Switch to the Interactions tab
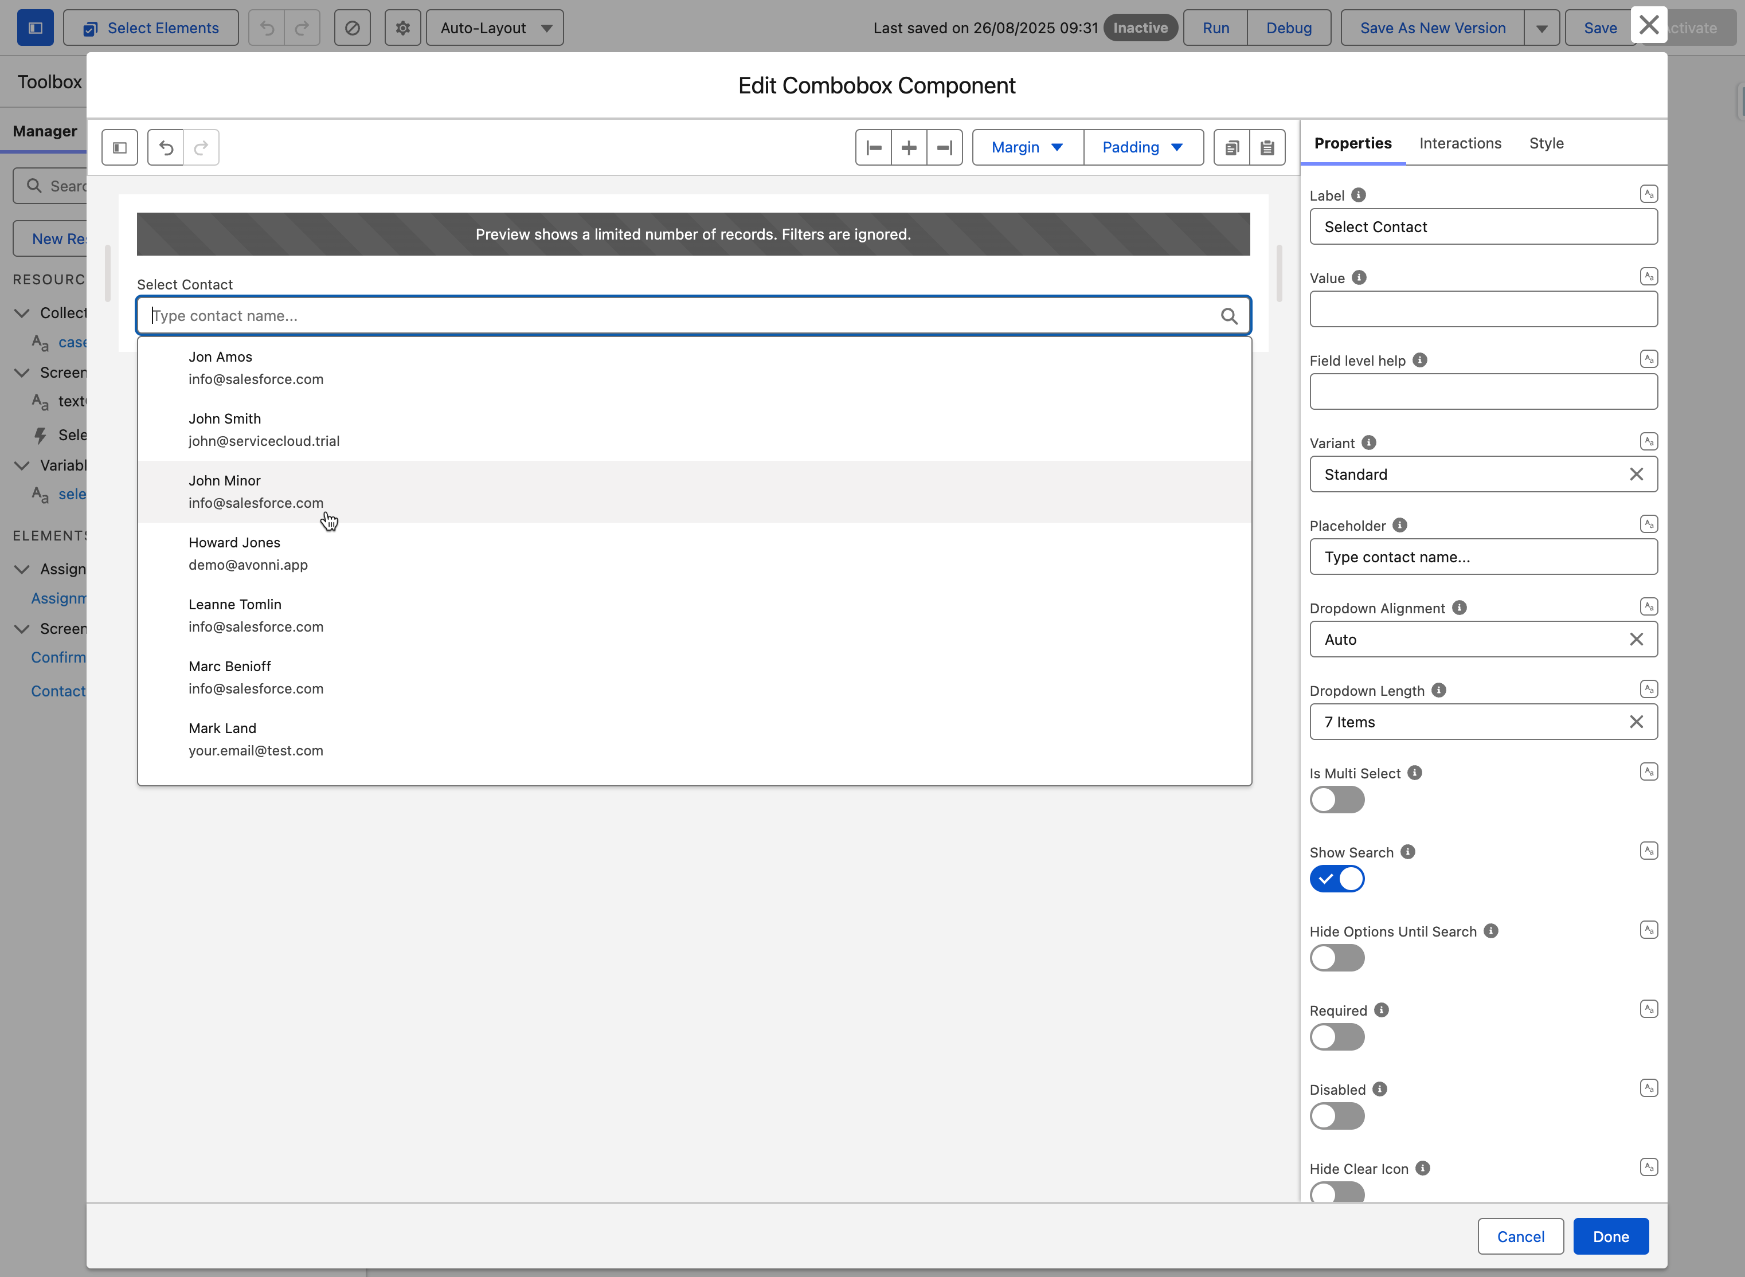The width and height of the screenshot is (1745, 1277). pos(1460,143)
